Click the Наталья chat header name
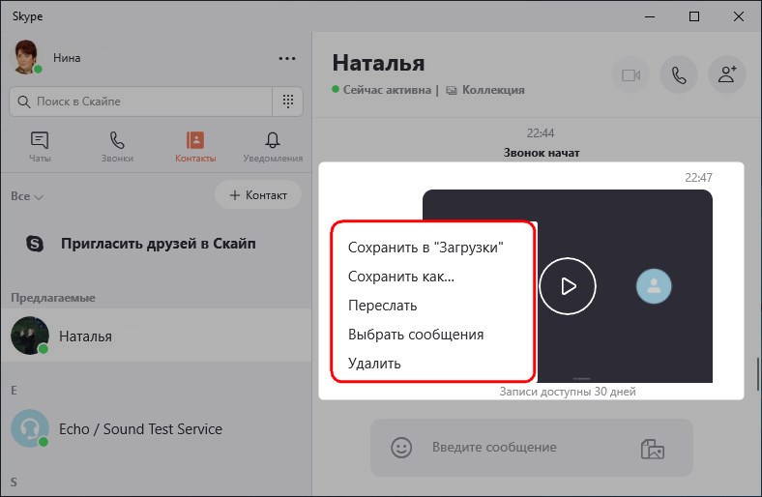Screen dimensions: 762x497 378,63
